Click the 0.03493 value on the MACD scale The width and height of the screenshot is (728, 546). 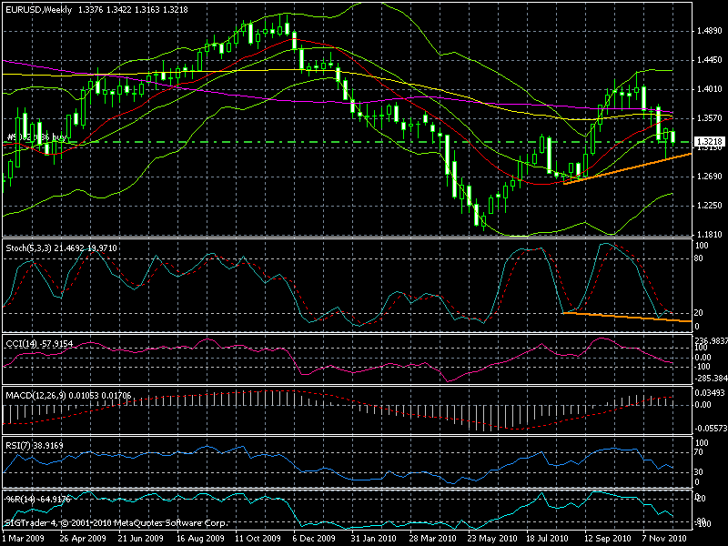710,393
